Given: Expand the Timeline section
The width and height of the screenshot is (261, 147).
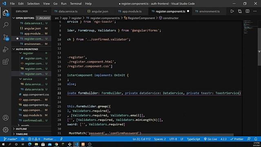Looking at the screenshot, I should (x=22, y=134).
